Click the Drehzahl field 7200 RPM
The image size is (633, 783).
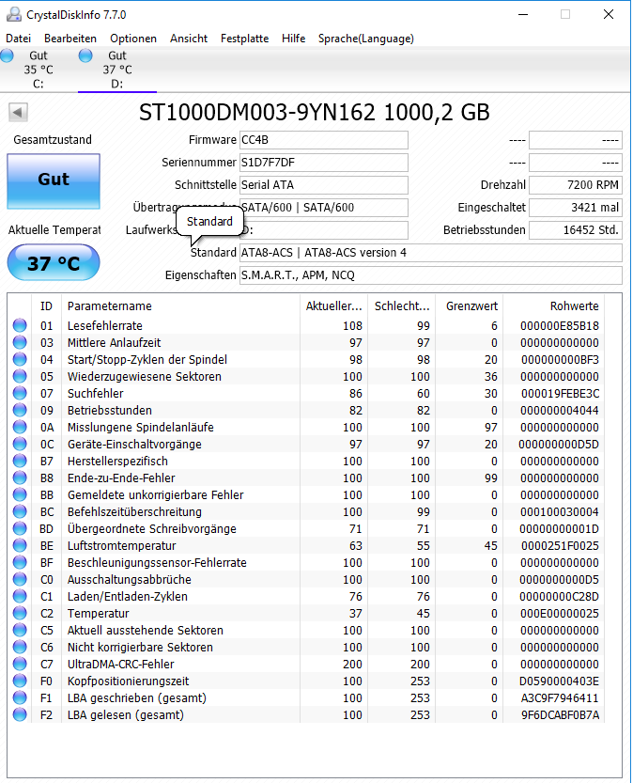point(576,185)
